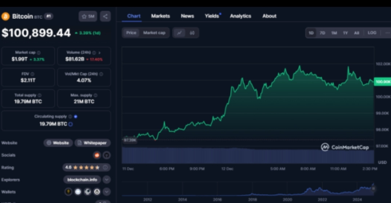This screenshot has width=391, height=203.
Task: Click the CoinMarketCap logo on chart
Action: tap(345, 147)
